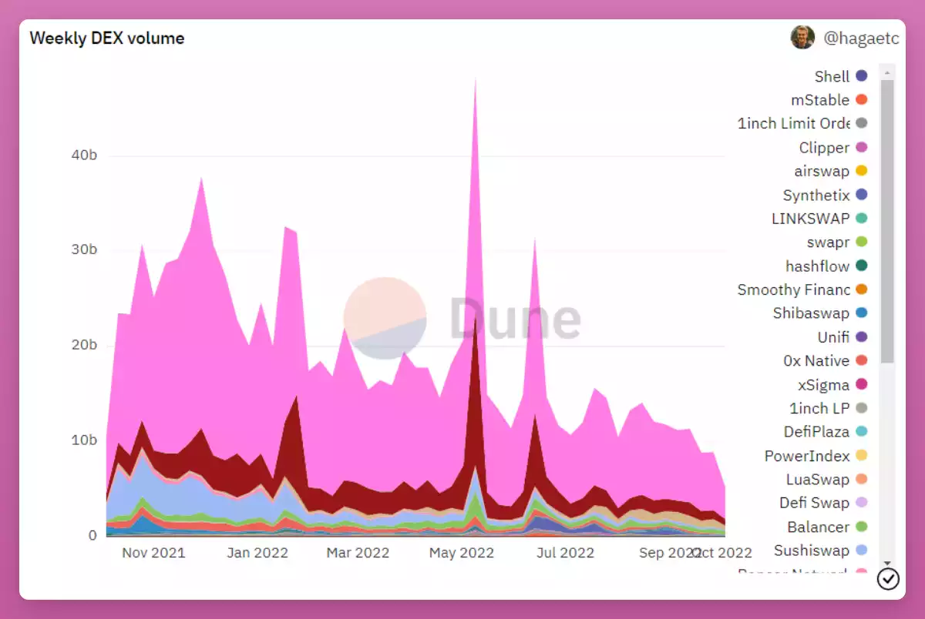Click the dark green hashflow legend dot

(862, 266)
